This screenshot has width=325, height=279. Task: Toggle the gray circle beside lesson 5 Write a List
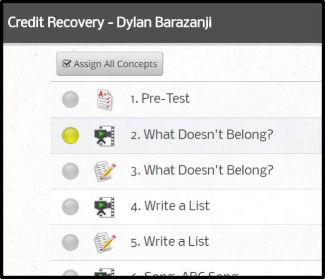click(70, 243)
